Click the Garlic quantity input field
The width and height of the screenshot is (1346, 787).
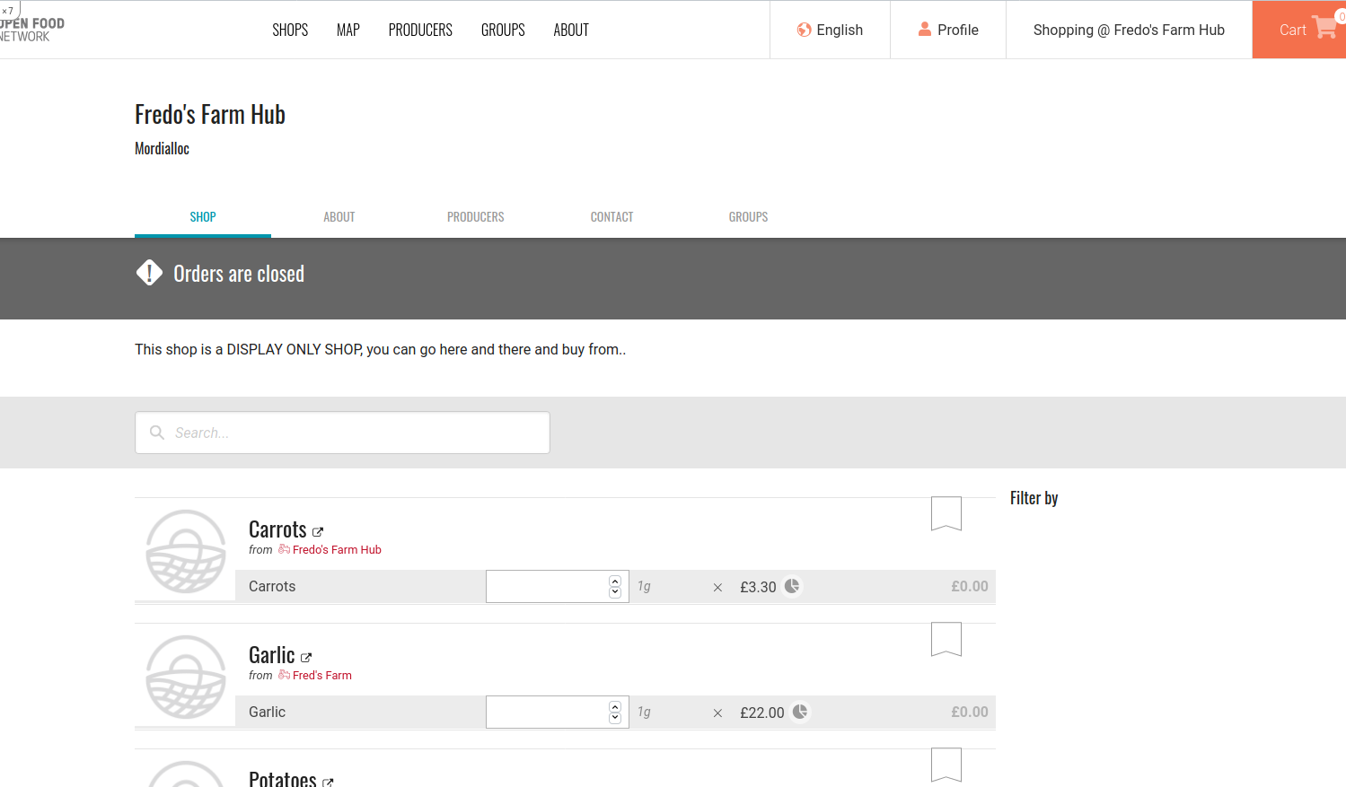[557, 712]
